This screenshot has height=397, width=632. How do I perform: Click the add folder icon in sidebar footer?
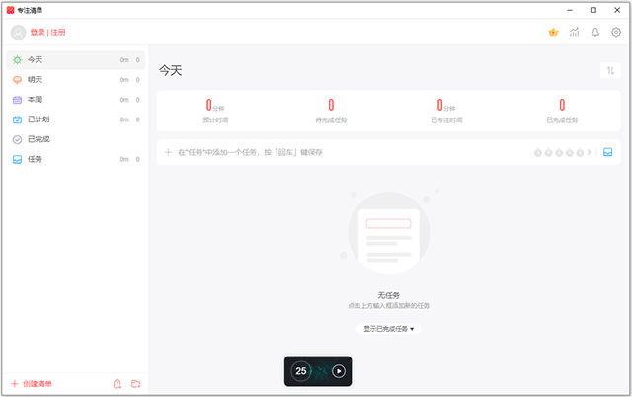(136, 384)
